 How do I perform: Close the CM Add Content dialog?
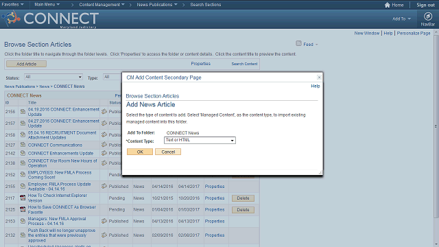pyautogui.click(x=319, y=78)
